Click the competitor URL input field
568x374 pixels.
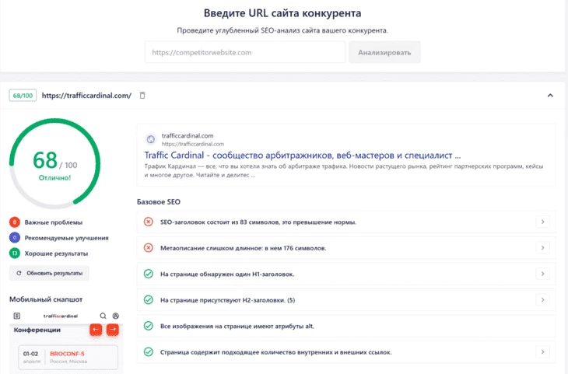[245, 53]
